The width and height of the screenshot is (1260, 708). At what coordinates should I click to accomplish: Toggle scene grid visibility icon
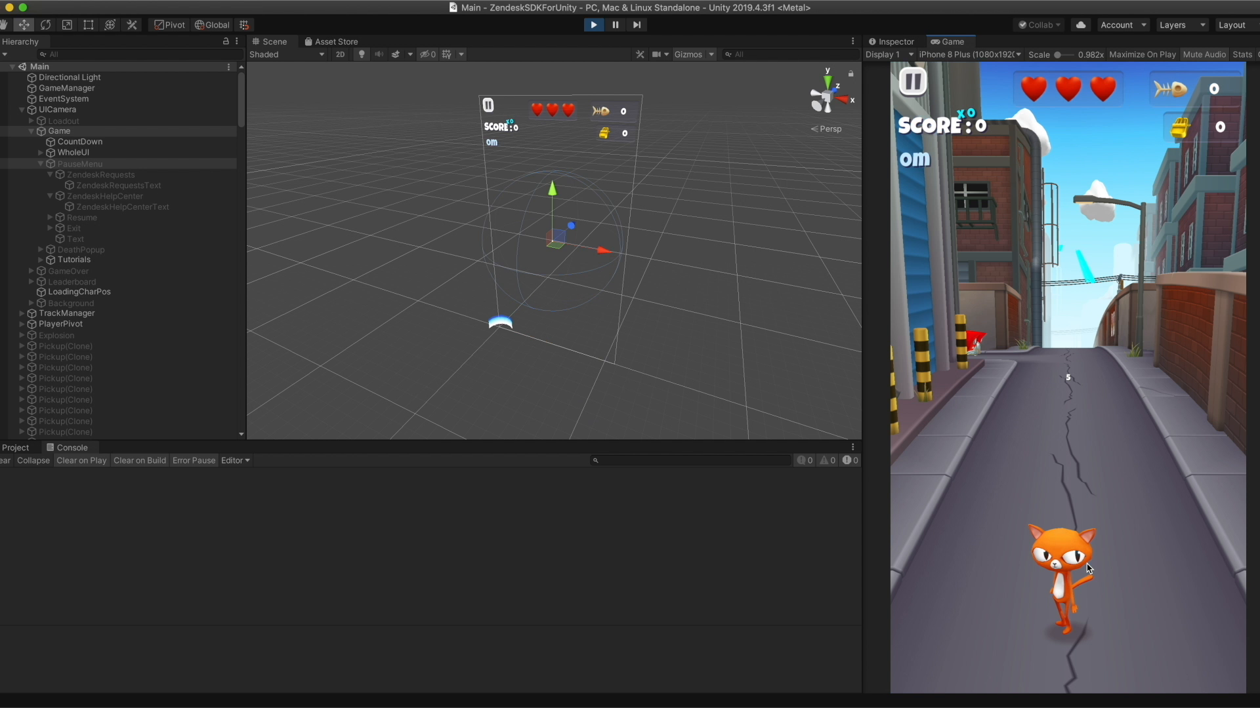pyautogui.click(x=447, y=54)
